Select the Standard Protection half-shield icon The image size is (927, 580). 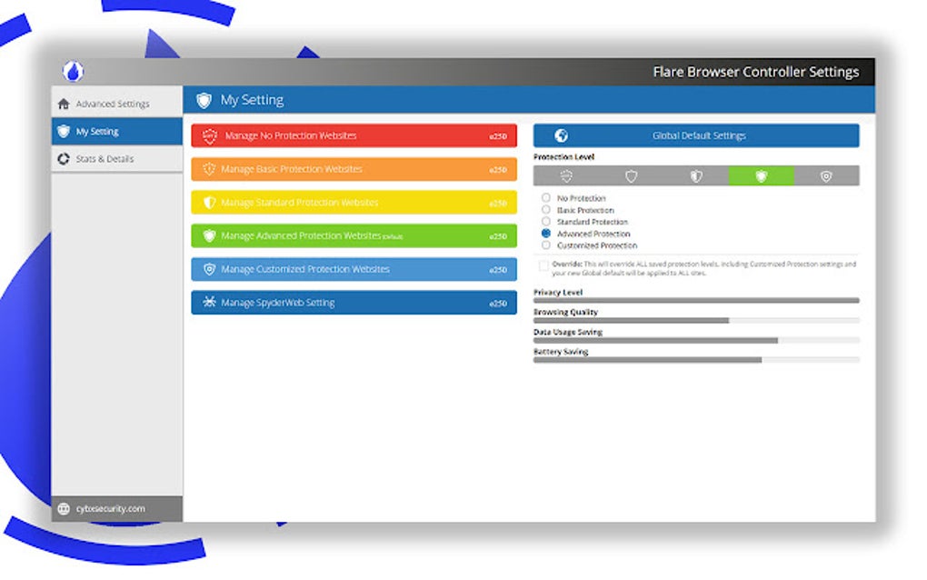click(x=696, y=176)
